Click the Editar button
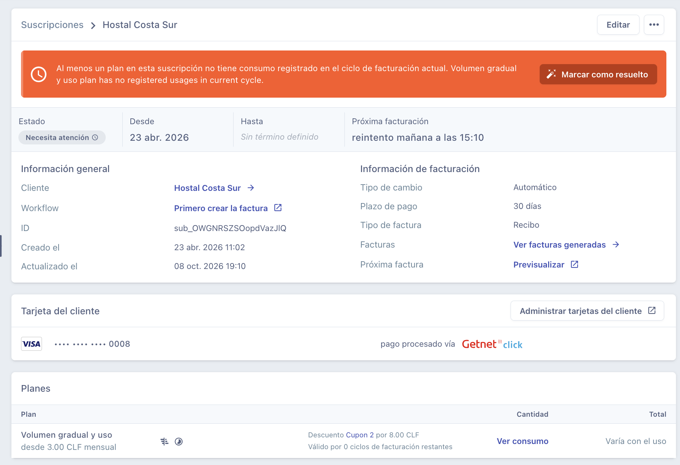This screenshot has height=465, width=680. pyautogui.click(x=618, y=25)
